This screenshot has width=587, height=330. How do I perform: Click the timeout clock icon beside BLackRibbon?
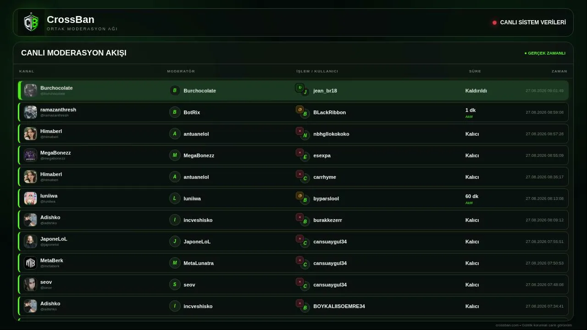299,109
